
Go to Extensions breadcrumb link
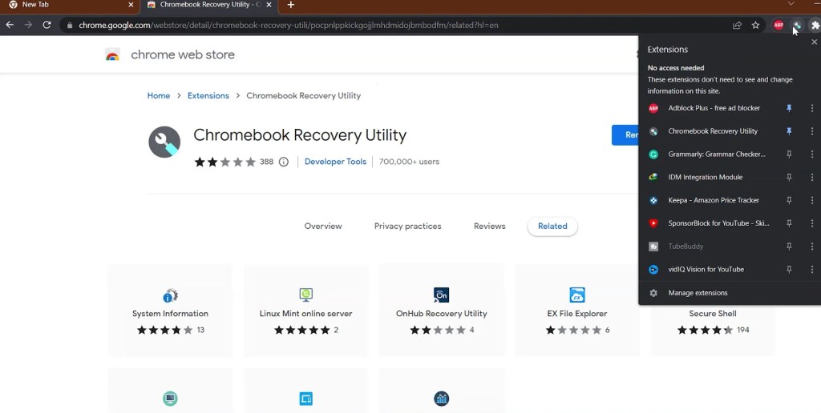point(208,96)
